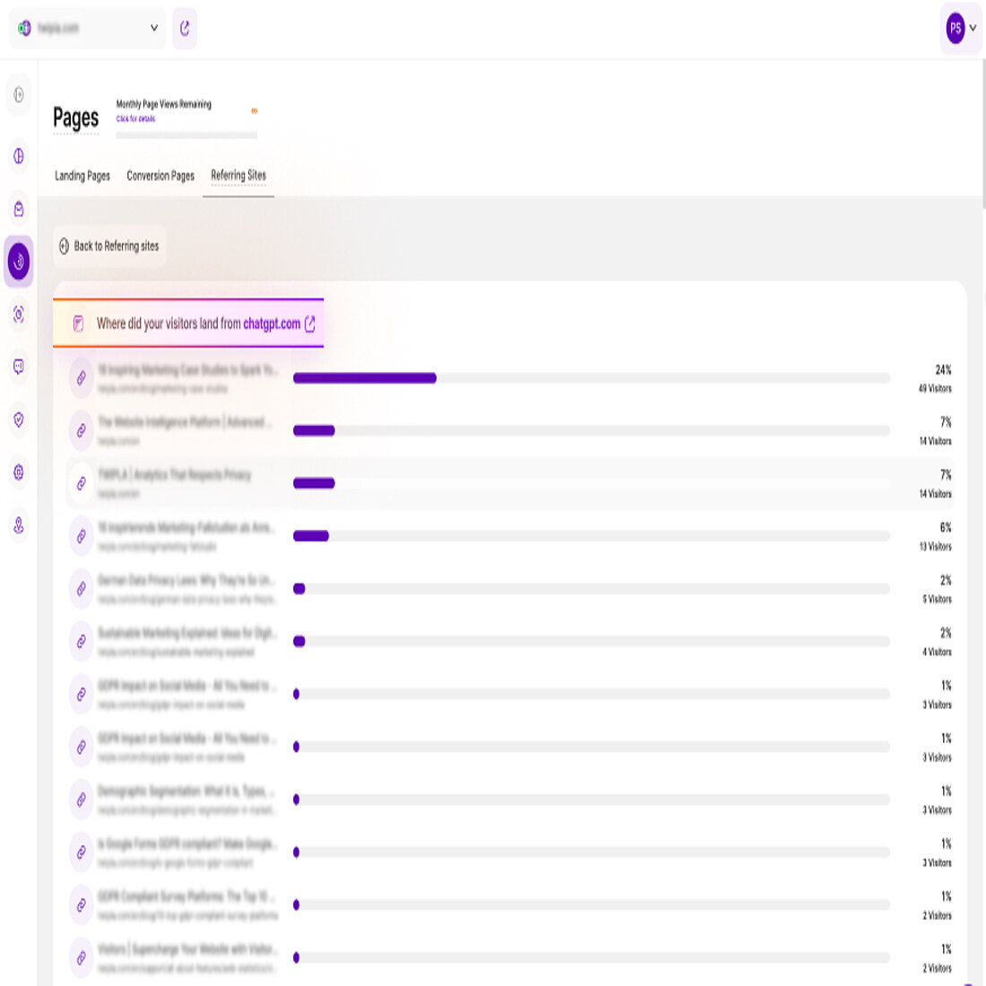This screenshot has height=986, width=986.
Task: Open the acquisition inbox module in the sidebar
Action: pos(18,210)
